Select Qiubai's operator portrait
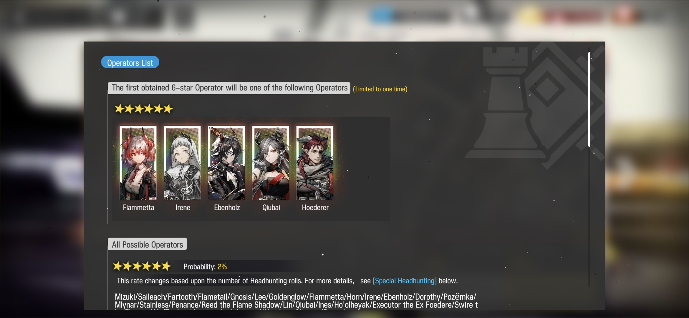Screen dimensions: 689x318 (271, 163)
